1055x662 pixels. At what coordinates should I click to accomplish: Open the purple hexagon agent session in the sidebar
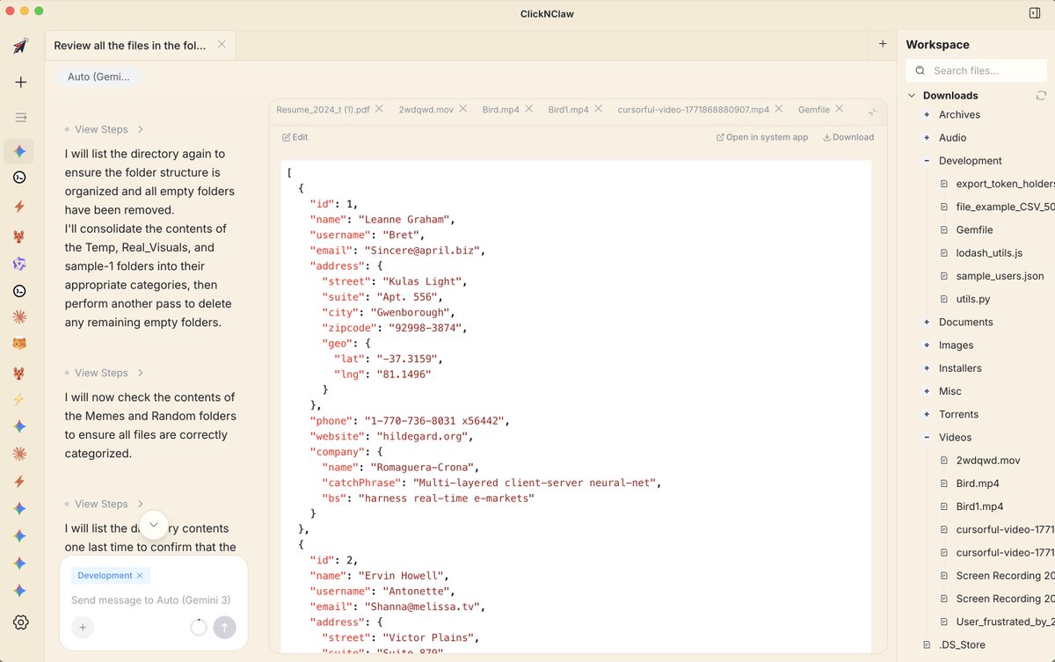coord(19,264)
